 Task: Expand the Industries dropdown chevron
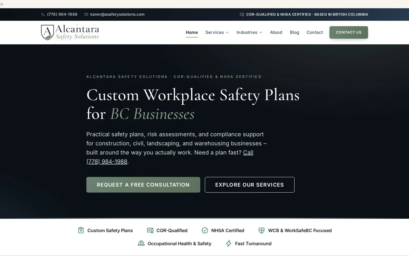[x=261, y=33]
